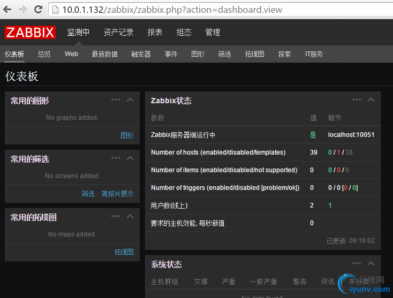The height and width of the screenshot is (298, 393).
Task: Select the 触发器 submenu tab
Action: (x=141, y=54)
